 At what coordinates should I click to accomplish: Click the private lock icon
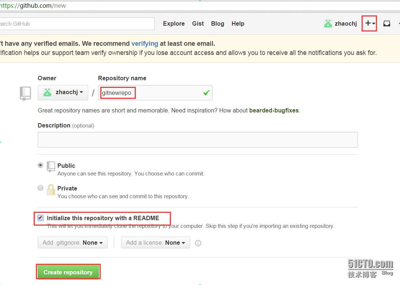51,190
